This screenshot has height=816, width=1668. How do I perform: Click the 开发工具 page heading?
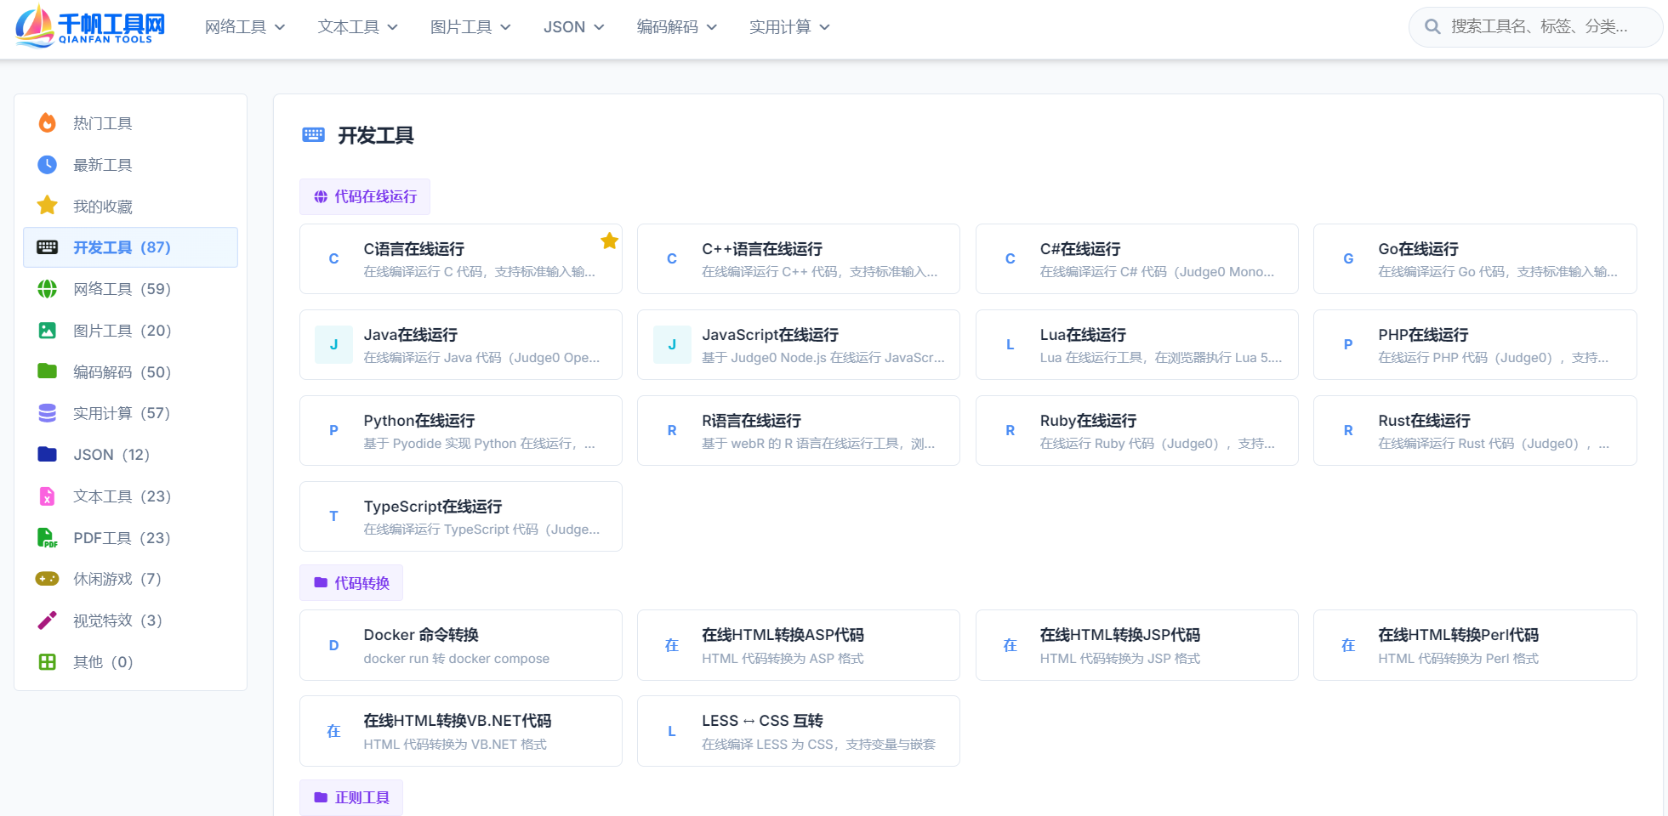tap(375, 135)
